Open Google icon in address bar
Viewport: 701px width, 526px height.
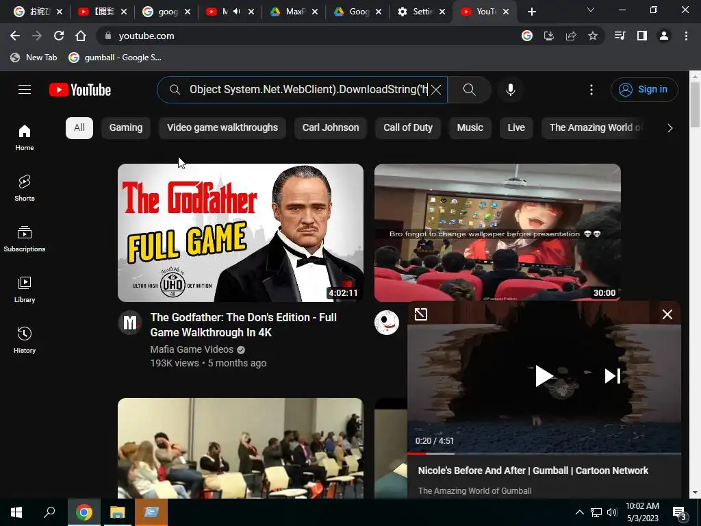click(527, 36)
